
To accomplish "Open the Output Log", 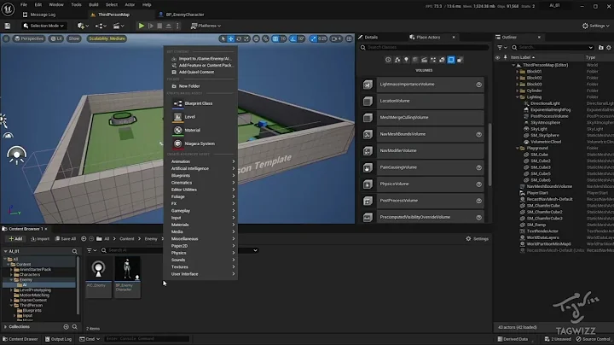I will click(x=58, y=339).
